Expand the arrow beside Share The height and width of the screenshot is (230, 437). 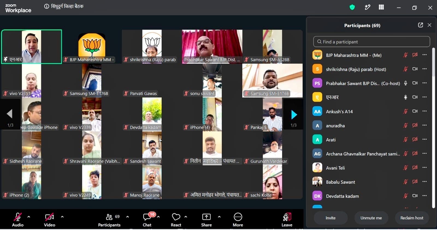point(219,217)
